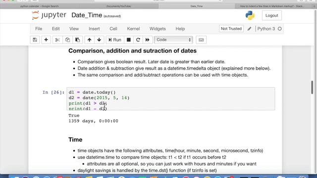Insert cell below with plus icon
This screenshot has width=317, height=178.
46,40
